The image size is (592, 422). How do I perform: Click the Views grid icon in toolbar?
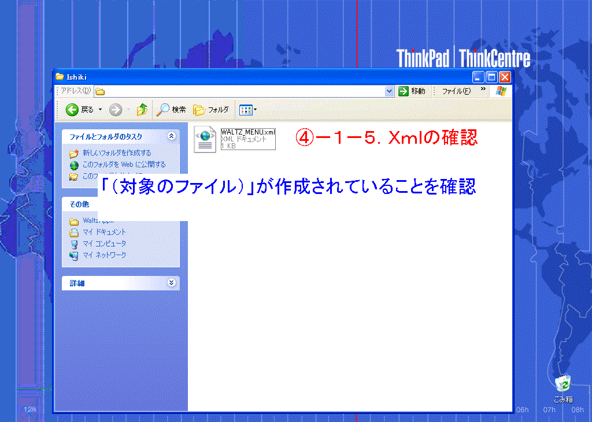245,110
